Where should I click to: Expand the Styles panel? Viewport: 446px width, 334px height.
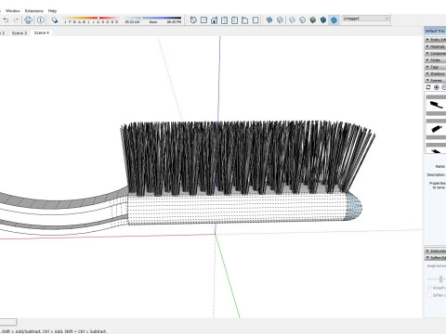click(435, 60)
